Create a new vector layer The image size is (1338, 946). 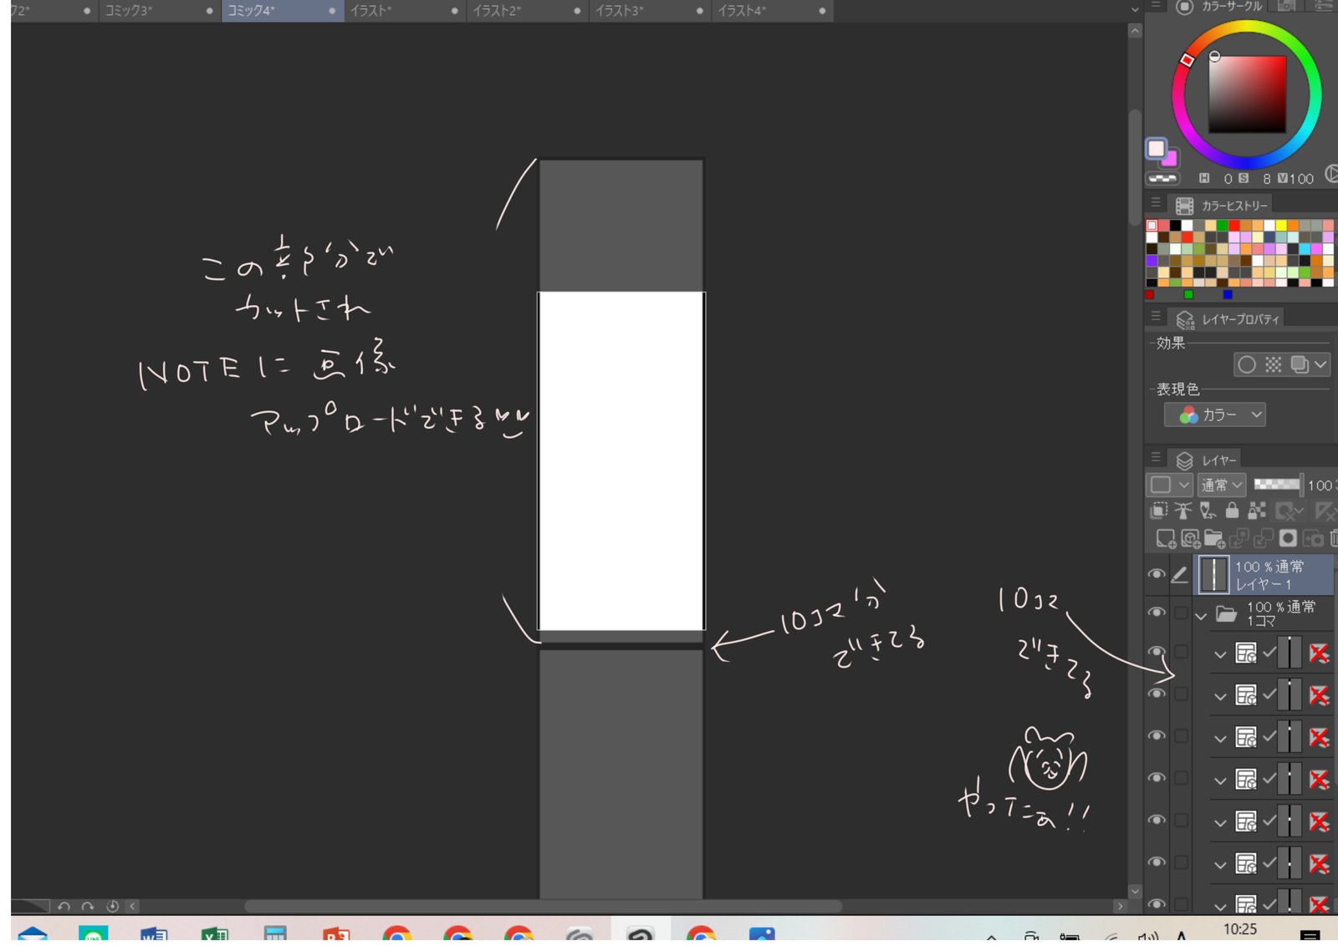1190,538
